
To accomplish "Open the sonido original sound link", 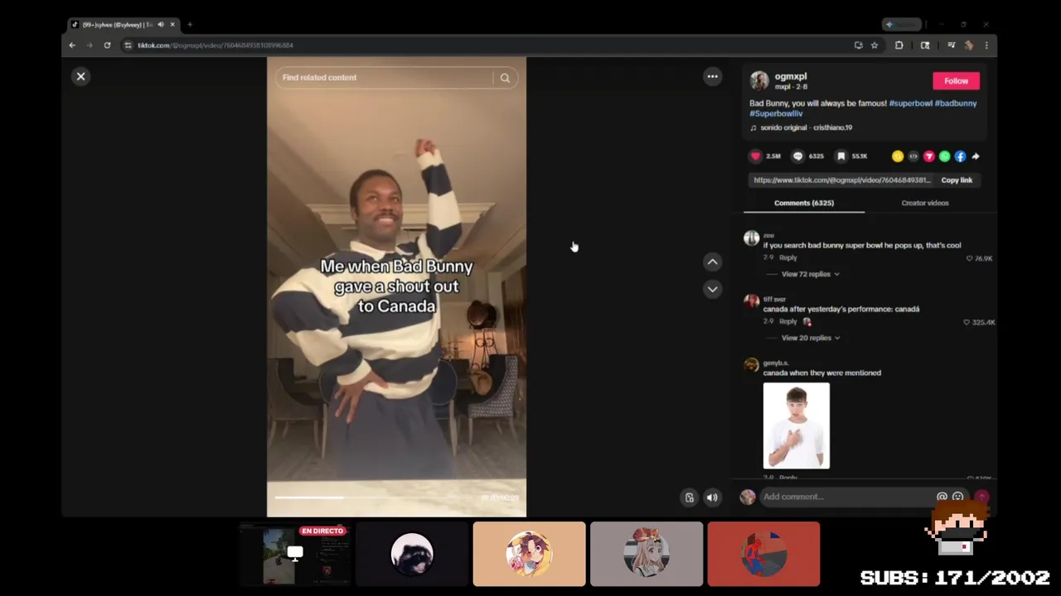I will tap(807, 127).
